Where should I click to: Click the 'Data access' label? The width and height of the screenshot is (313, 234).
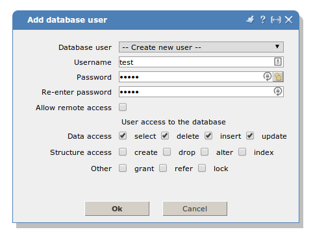point(90,136)
